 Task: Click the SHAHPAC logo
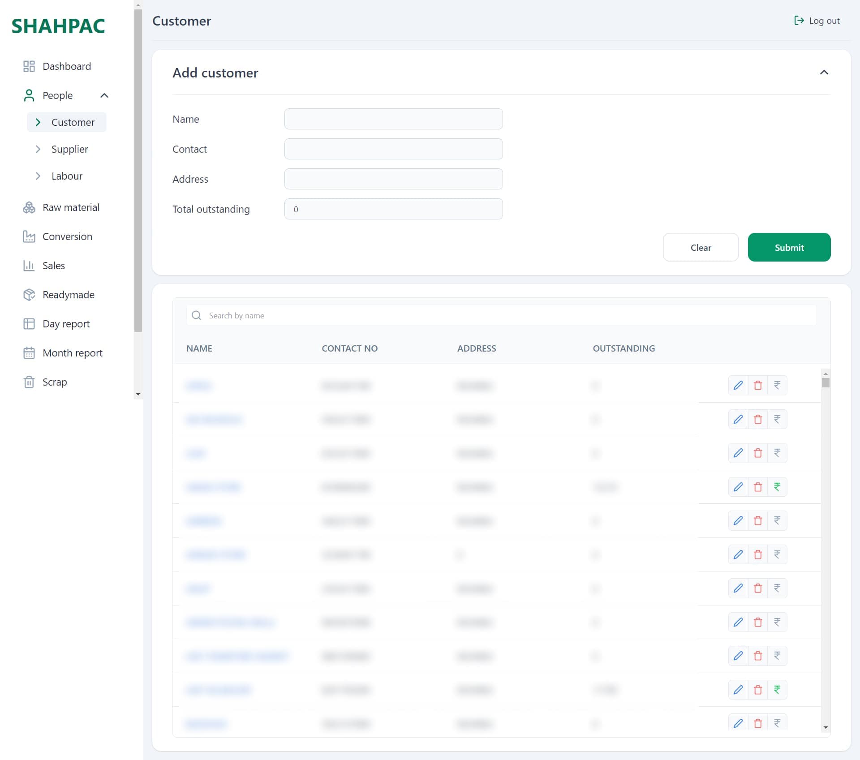(x=58, y=26)
